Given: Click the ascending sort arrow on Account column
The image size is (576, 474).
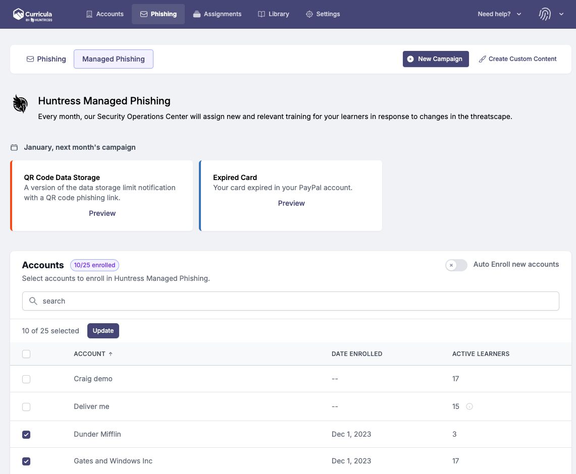Looking at the screenshot, I should [x=111, y=354].
